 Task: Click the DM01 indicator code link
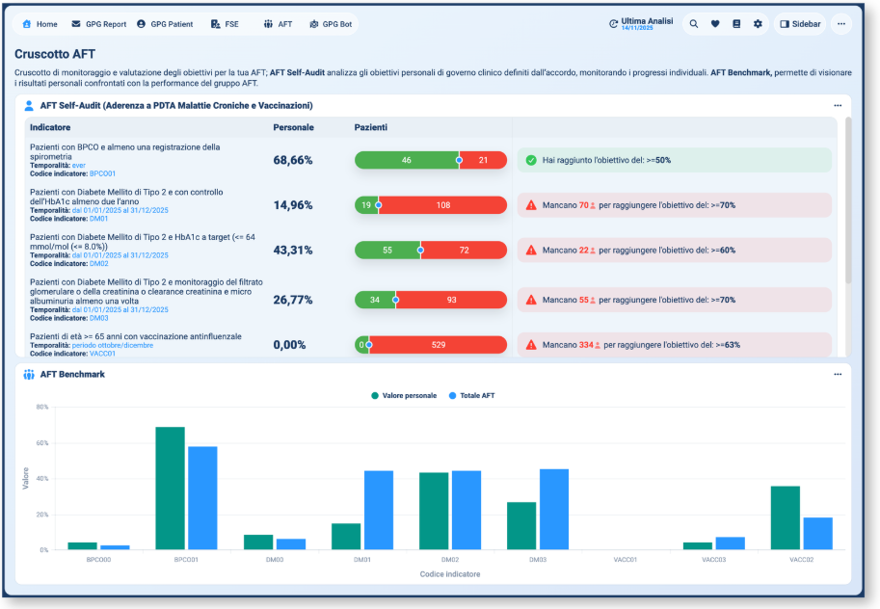coord(98,219)
